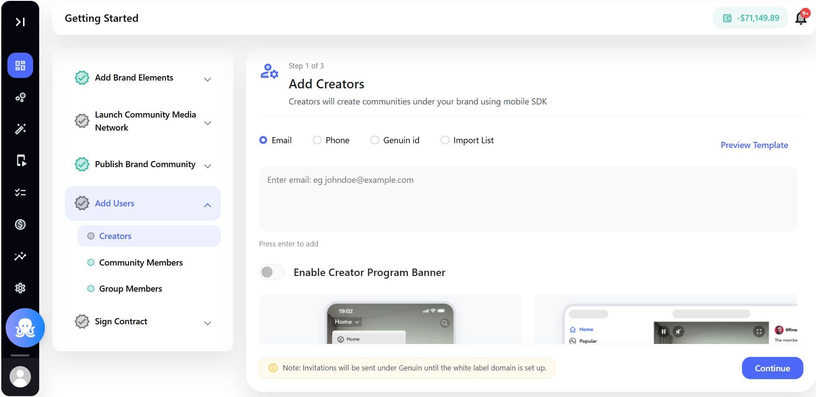Image resolution: width=816 pixels, height=397 pixels.
Task: Expand the Add Brand Elements section
Action: pyautogui.click(x=143, y=78)
